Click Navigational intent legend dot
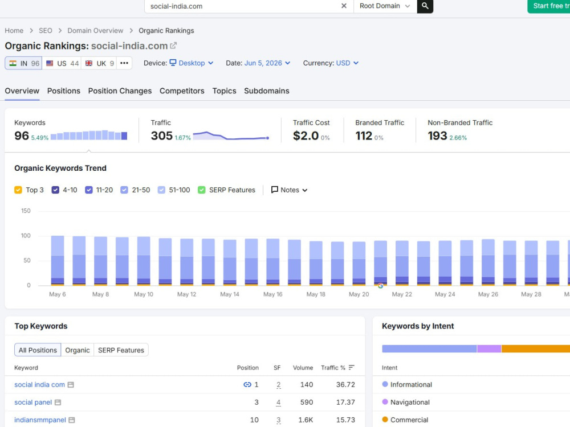The height and width of the screenshot is (427, 570). coord(385,401)
